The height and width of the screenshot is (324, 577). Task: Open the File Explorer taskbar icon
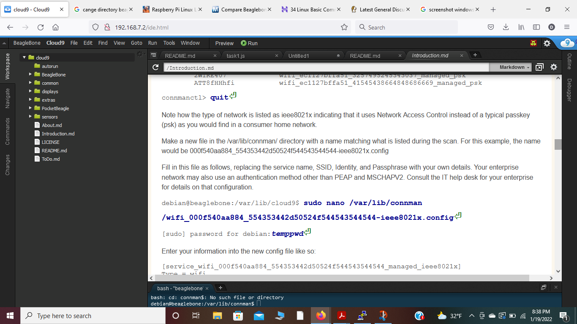pyautogui.click(x=217, y=316)
